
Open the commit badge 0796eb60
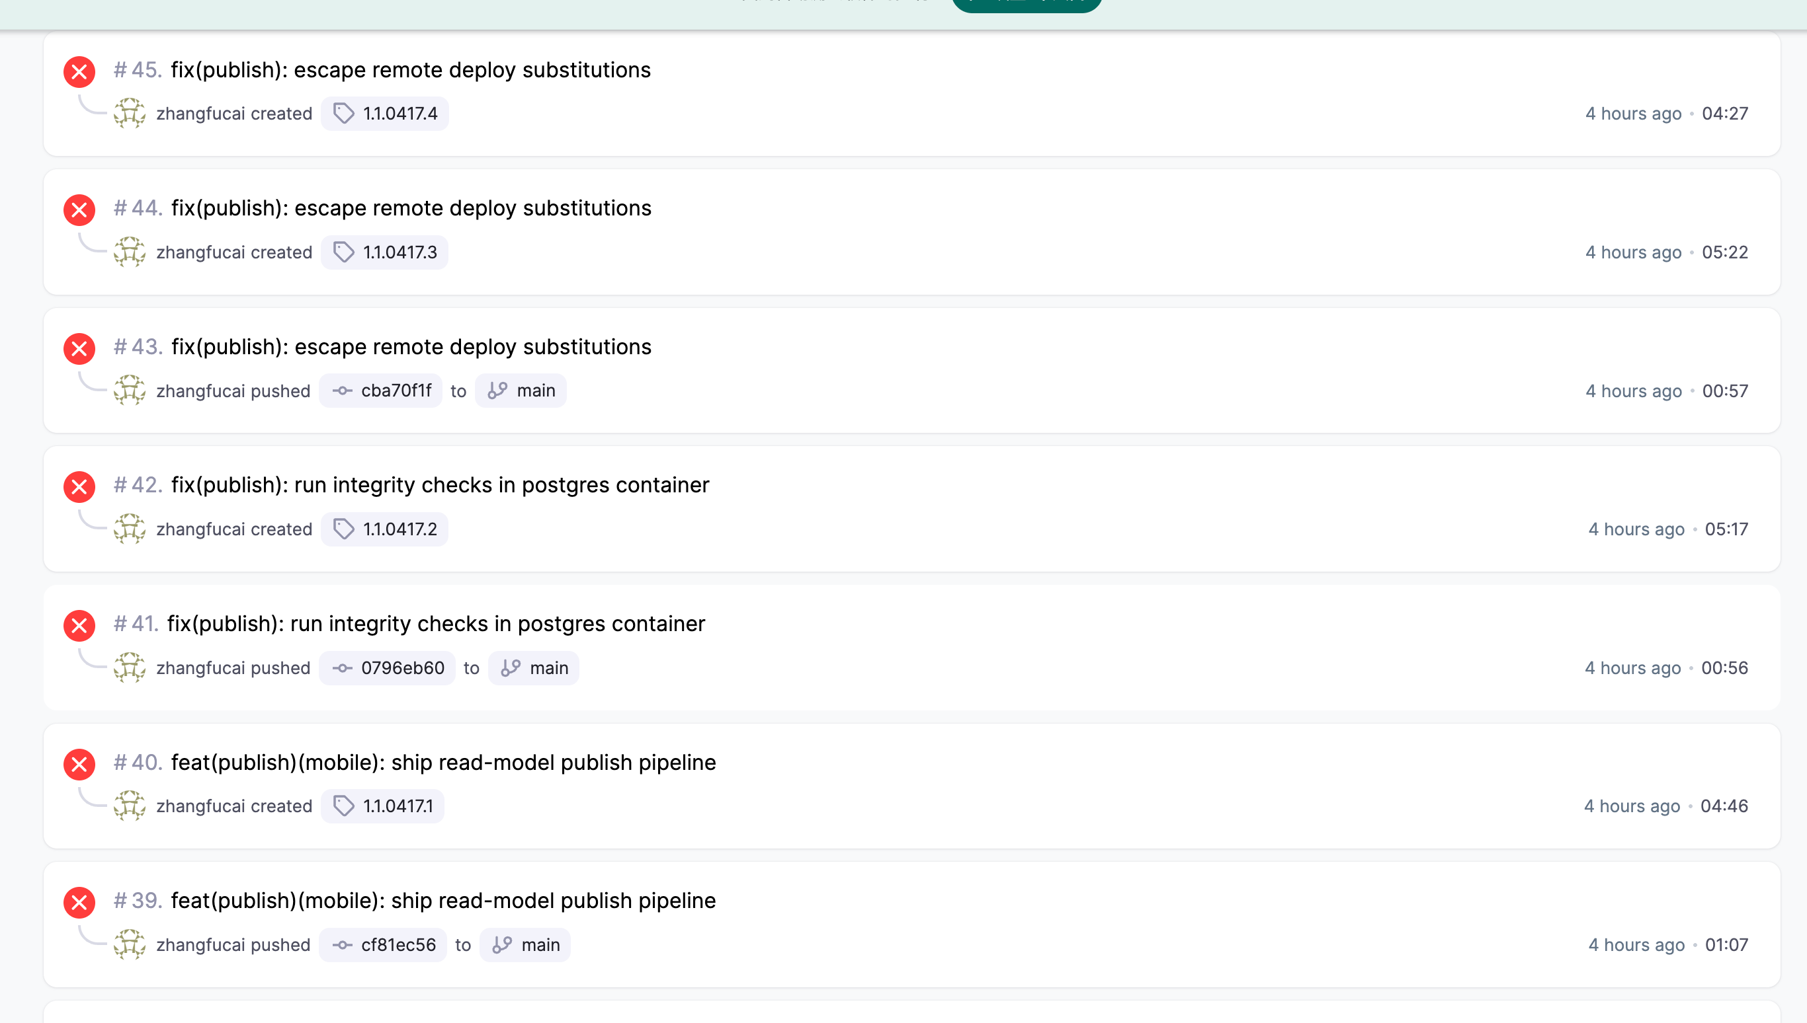pos(388,668)
